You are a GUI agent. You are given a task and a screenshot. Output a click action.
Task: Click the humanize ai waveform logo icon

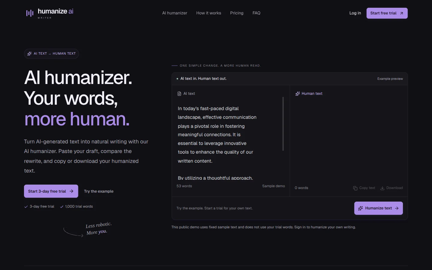click(x=30, y=13)
